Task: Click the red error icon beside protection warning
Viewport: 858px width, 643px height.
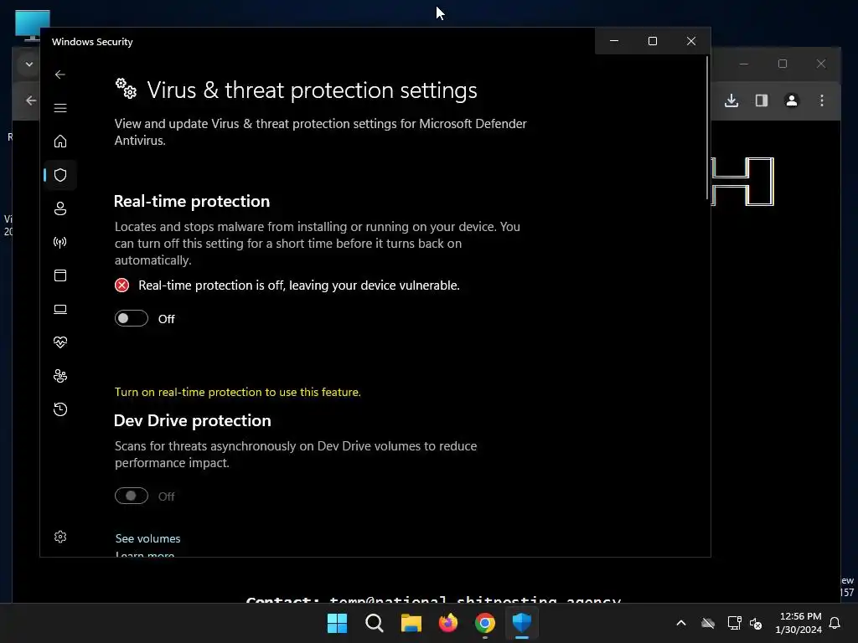Action: pyautogui.click(x=122, y=285)
